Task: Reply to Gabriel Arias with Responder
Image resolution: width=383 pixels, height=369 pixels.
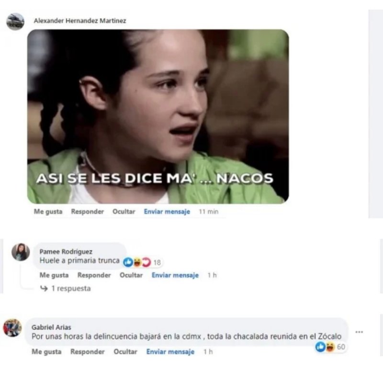Action: [x=88, y=352]
